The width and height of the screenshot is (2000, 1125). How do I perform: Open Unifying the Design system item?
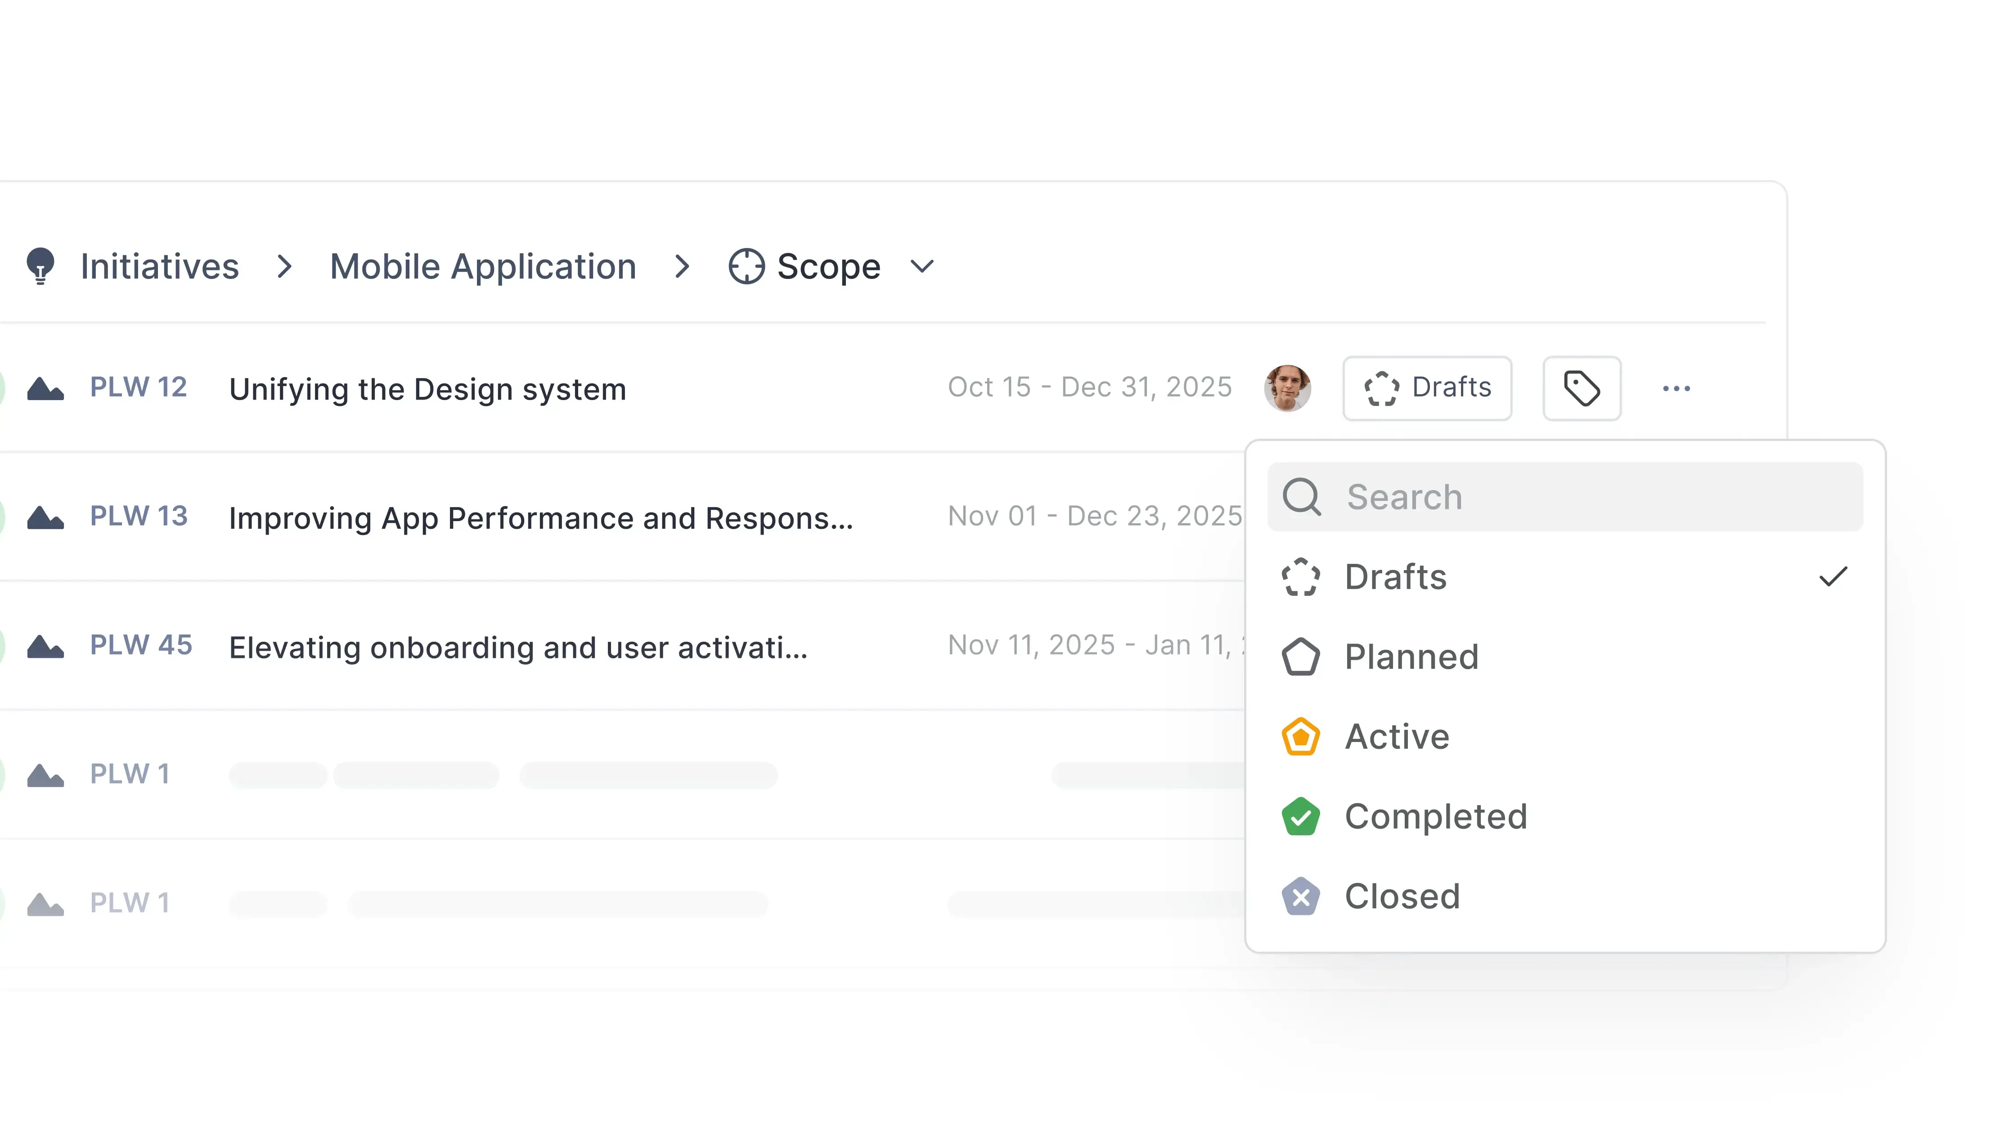pos(427,389)
